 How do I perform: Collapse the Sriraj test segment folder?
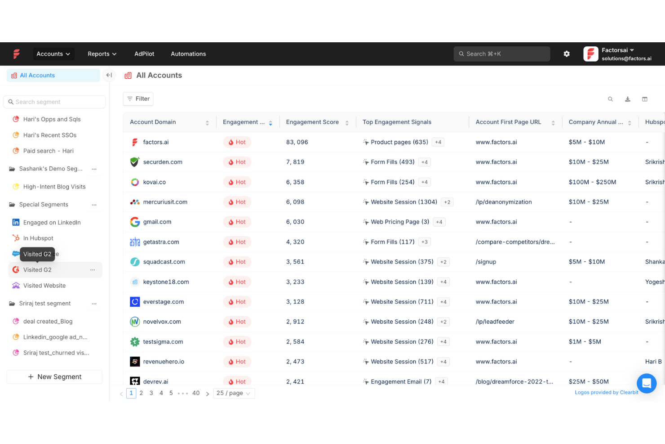point(12,304)
